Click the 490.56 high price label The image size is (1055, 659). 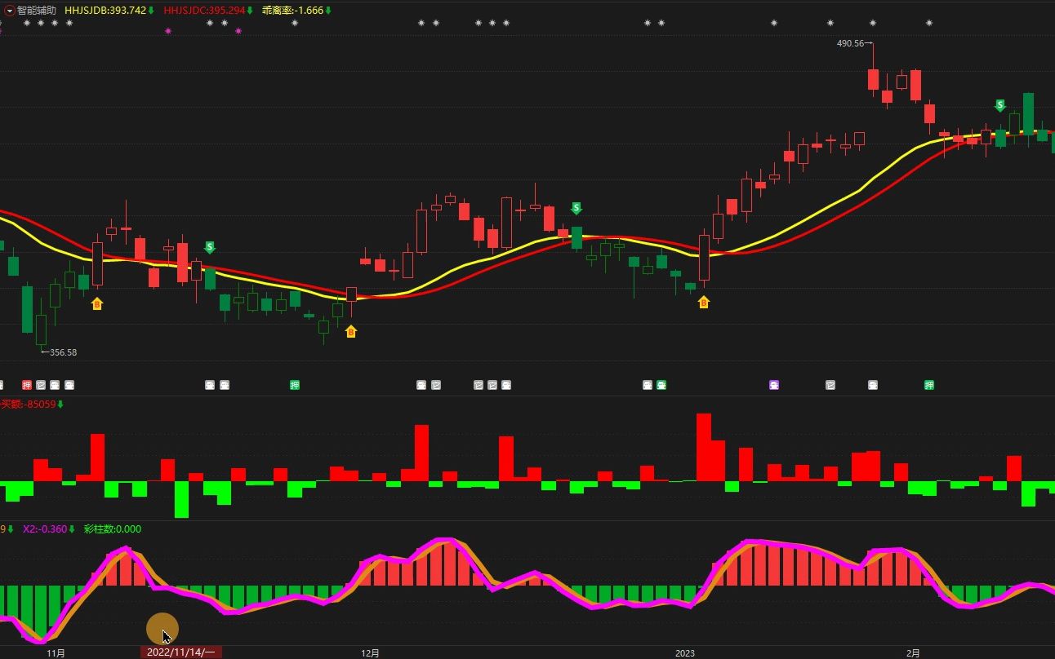tap(850, 43)
